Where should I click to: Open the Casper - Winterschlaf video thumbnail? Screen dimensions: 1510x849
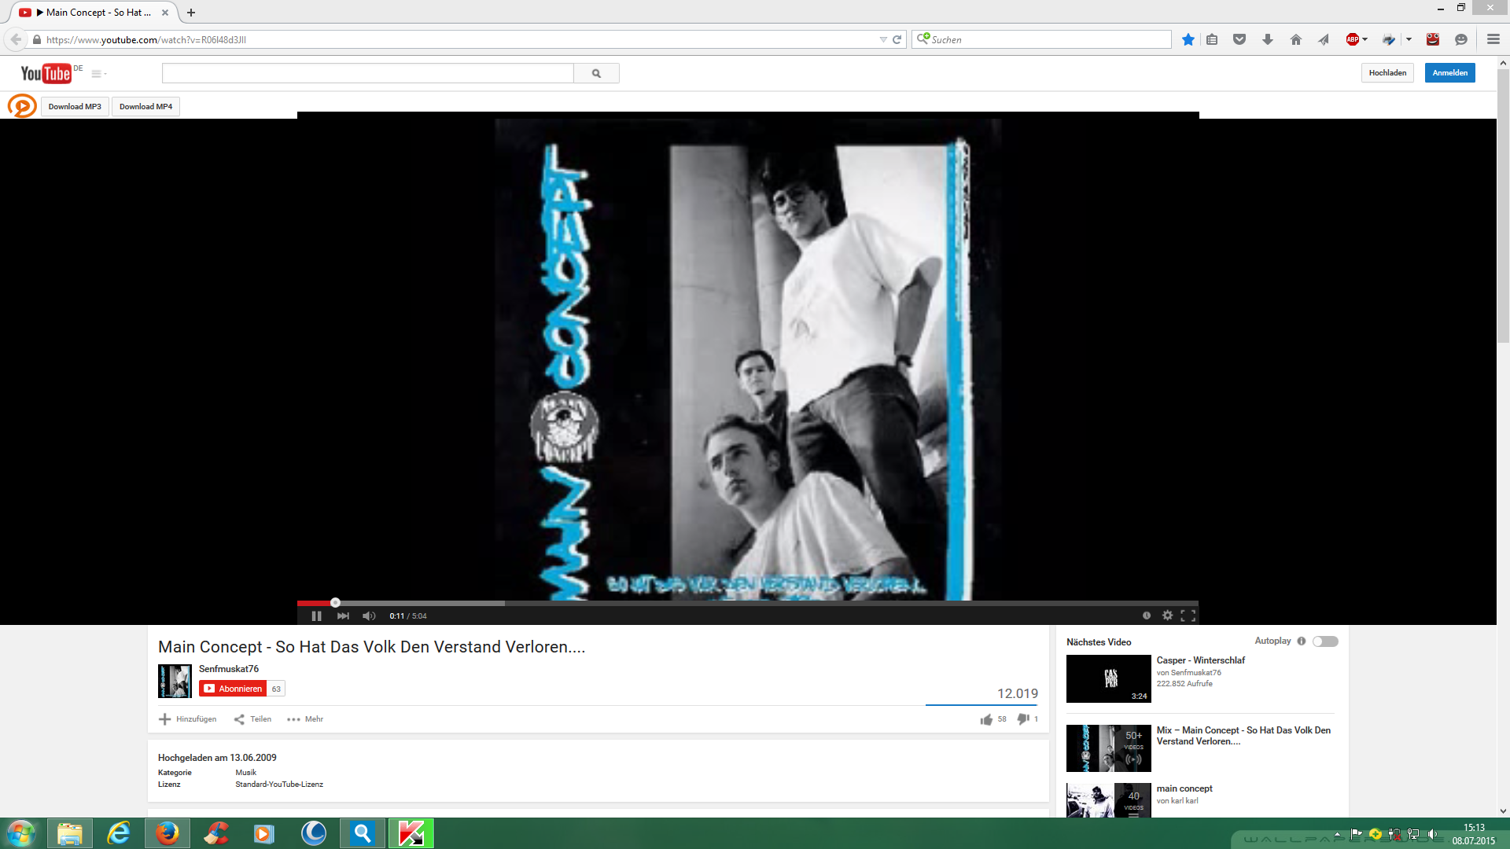tap(1108, 678)
